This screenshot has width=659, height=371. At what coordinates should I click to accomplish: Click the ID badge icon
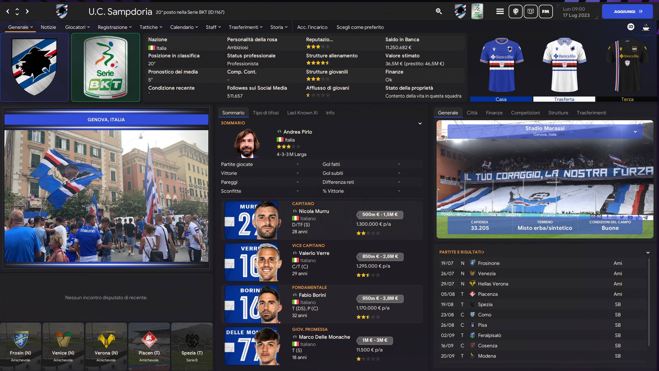(x=631, y=27)
